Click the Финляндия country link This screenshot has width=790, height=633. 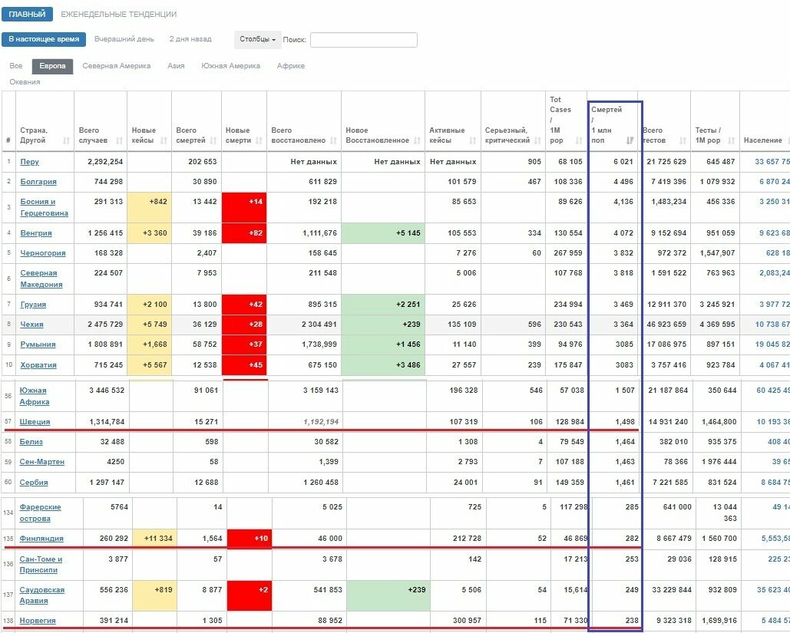click(x=41, y=539)
